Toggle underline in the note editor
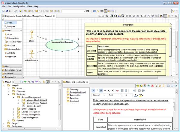 [101, 90]
